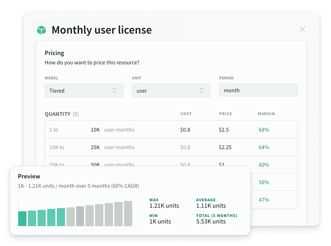Click the first dark green preview bar
Image resolution: width=331 pixels, height=246 pixels.
click(23, 218)
